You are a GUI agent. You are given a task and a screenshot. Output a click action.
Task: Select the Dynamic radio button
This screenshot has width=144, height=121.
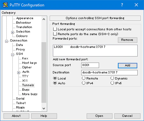(x=112, y=78)
